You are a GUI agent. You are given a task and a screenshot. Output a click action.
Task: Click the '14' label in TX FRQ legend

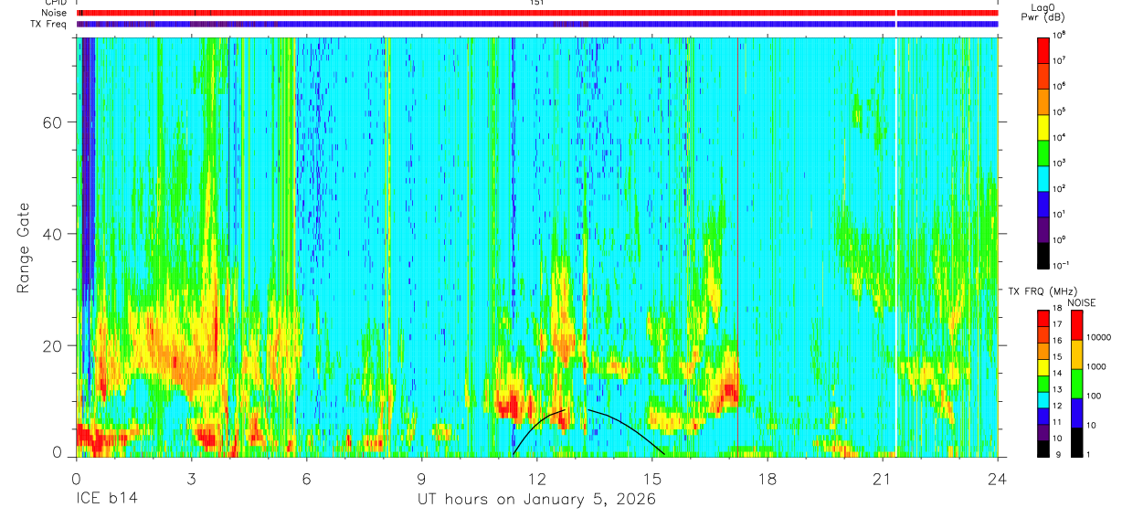point(1057,373)
